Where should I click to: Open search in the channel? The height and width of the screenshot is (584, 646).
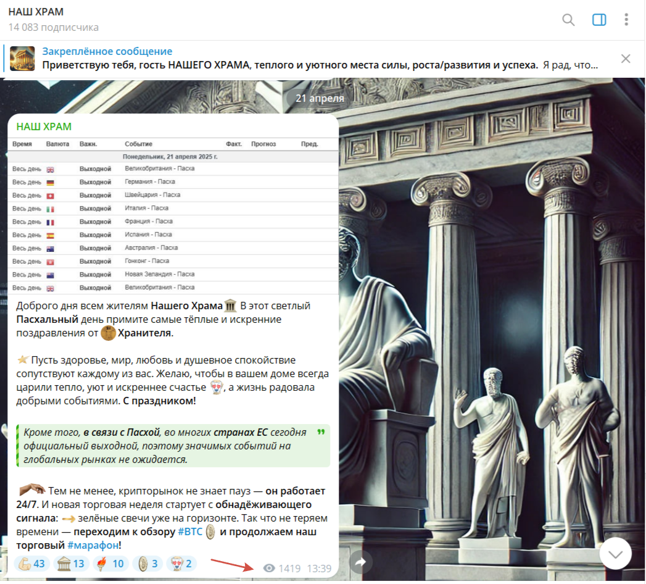point(568,19)
